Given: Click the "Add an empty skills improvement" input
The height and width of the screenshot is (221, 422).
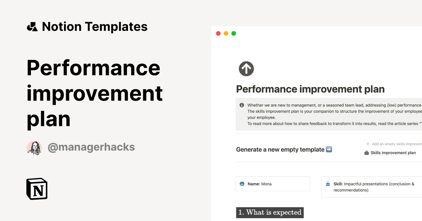Looking at the screenshot, I should 394,144.
